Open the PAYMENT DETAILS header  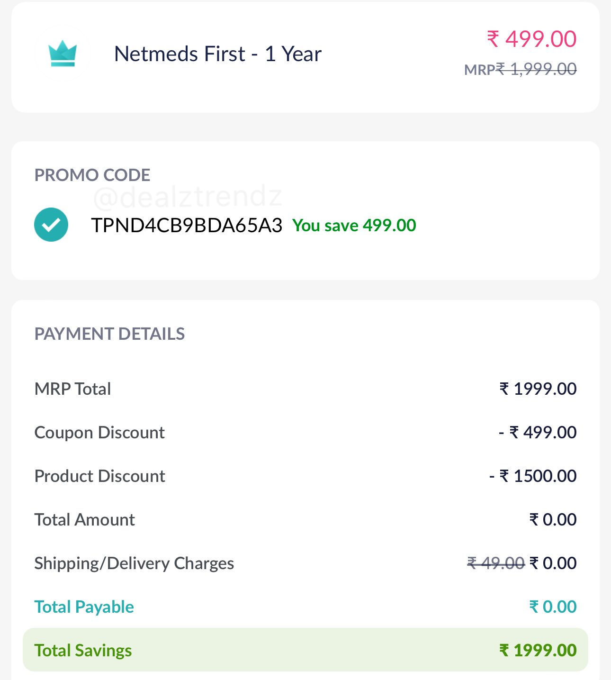tap(109, 334)
